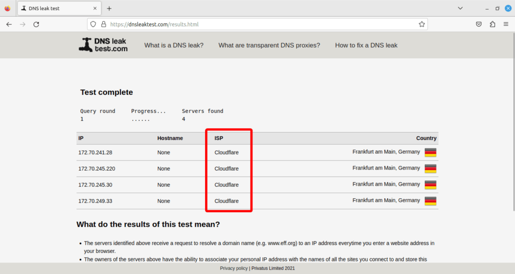The height and width of the screenshot is (274, 515).
Task: Click the padlock site security icon
Action: [104, 24]
